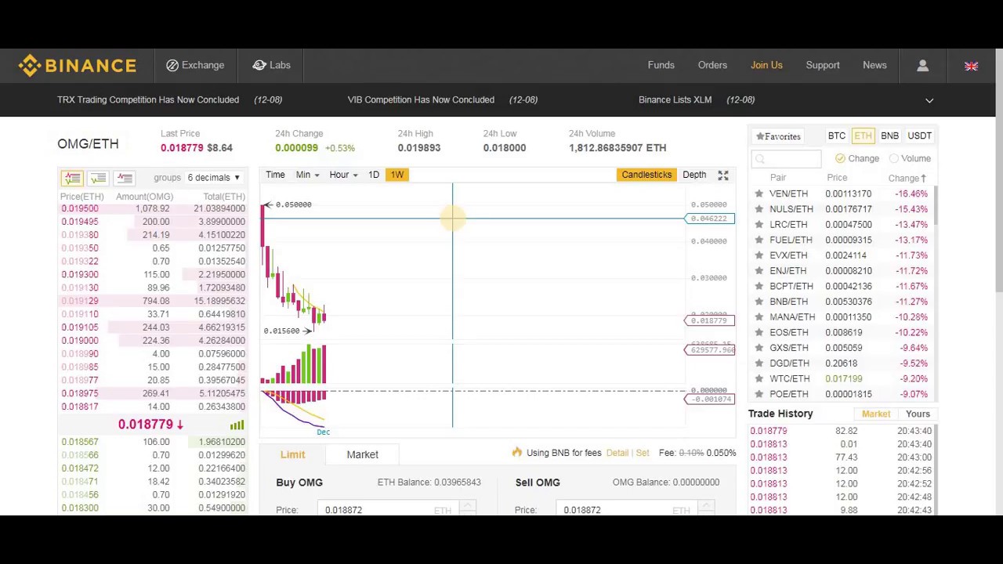Toggle favorite star for LRC/ETH
Image resolution: width=1003 pixels, height=564 pixels.
pos(759,225)
